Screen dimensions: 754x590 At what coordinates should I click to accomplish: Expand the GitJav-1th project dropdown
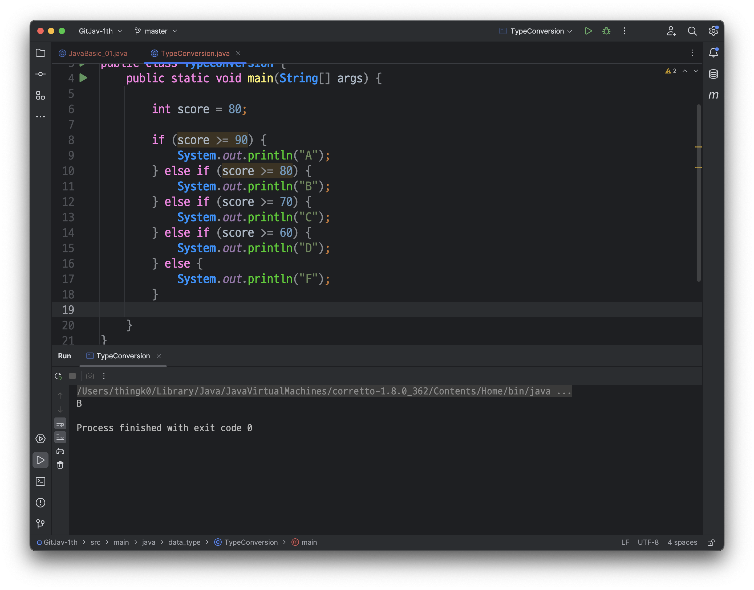(x=100, y=31)
